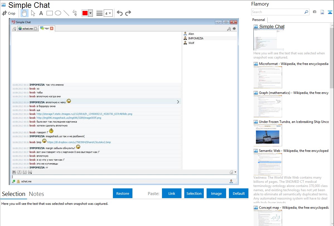The width and height of the screenshot is (334, 226).
Task: Click the chat message input field
Action: click(x=124, y=177)
